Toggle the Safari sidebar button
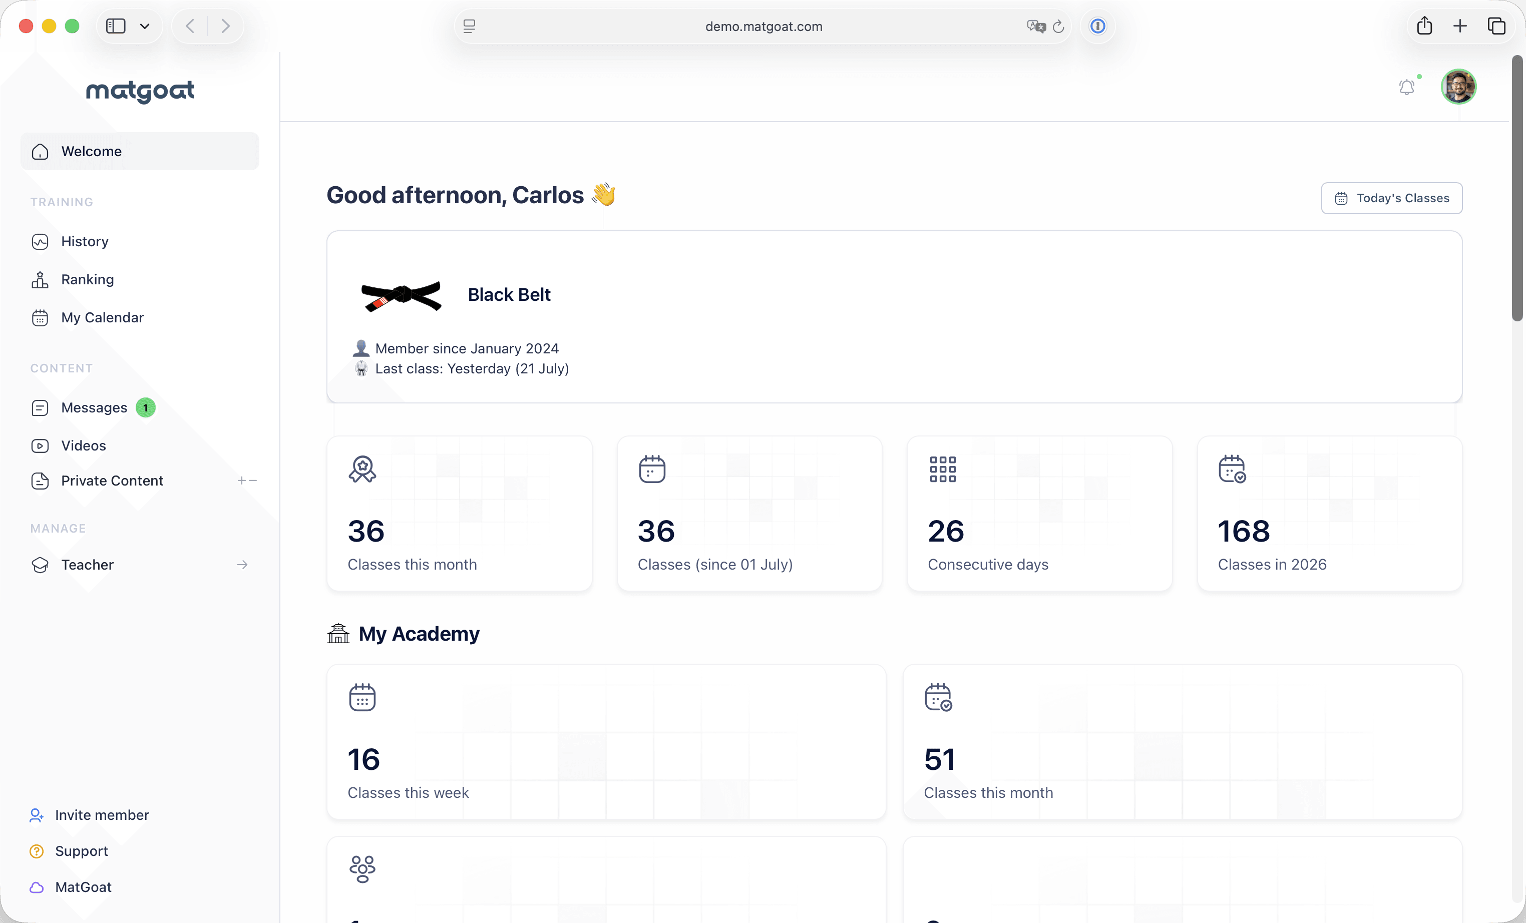Viewport: 1526px width, 923px height. (116, 26)
